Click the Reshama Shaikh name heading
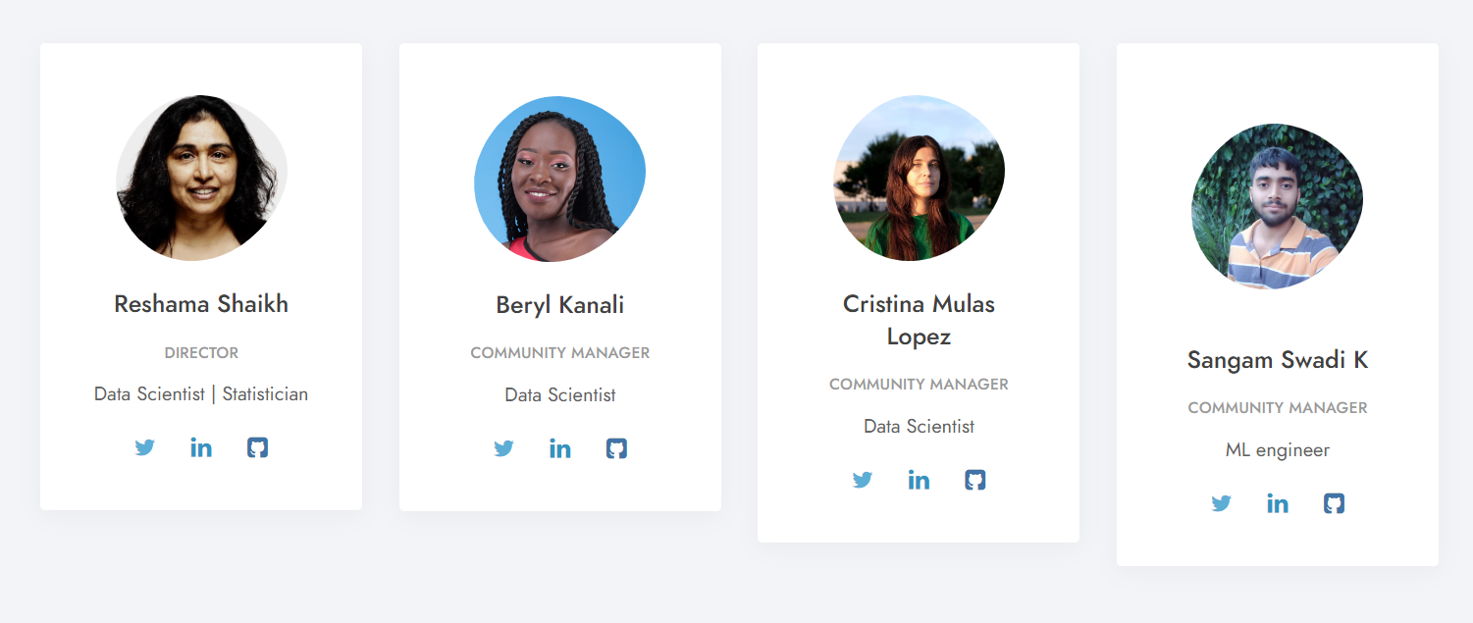 pos(201,304)
